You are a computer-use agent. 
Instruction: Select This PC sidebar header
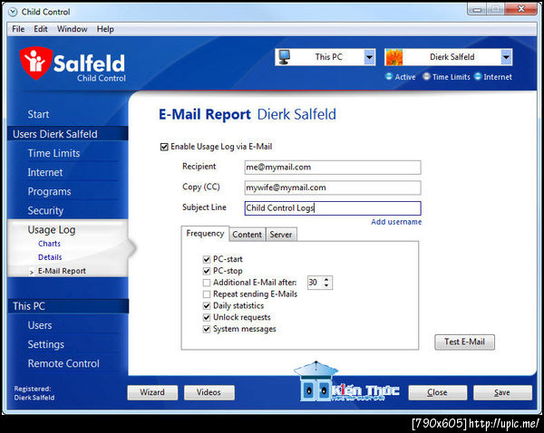(x=68, y=306)
